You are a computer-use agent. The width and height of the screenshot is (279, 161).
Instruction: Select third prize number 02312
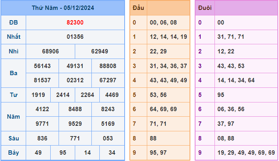(75, 80)
